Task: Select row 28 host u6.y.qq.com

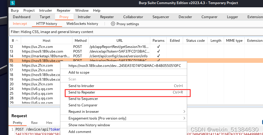Action: (x=37, y=98)
